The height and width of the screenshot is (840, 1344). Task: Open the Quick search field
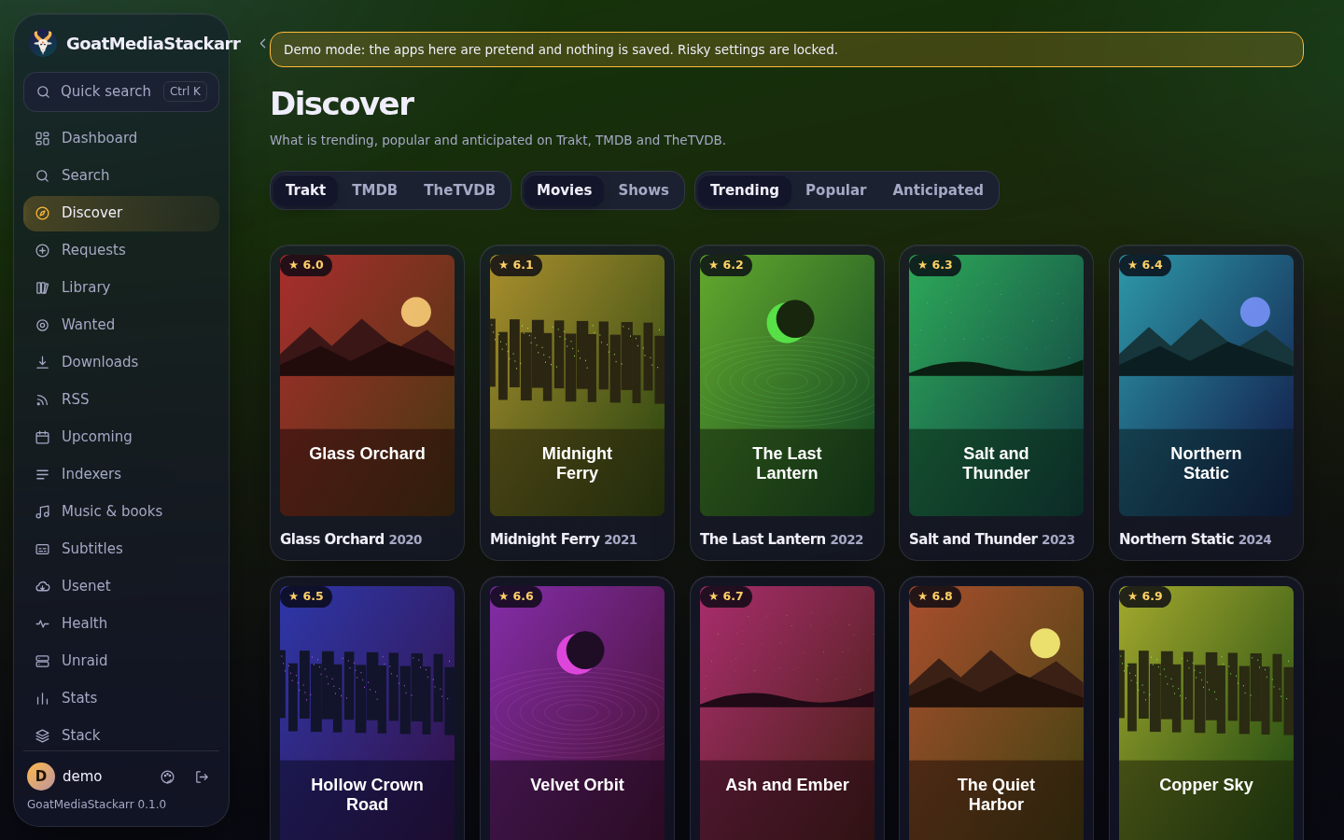(121, 91)
